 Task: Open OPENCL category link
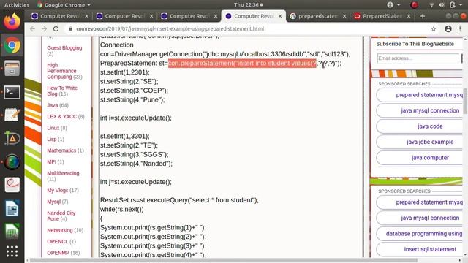point(57,241)
